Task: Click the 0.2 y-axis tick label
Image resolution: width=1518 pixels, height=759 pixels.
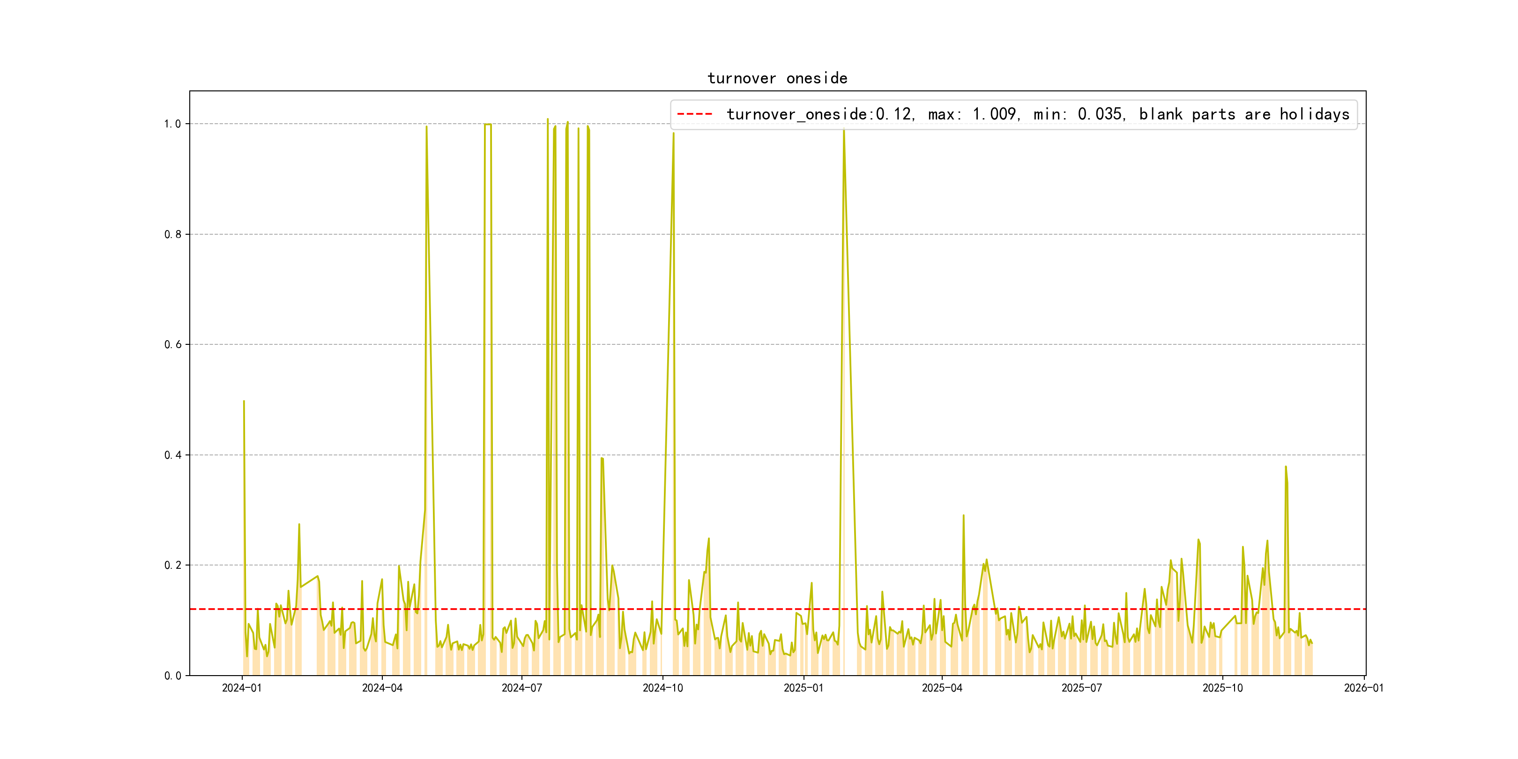Action: click(172, 565)
